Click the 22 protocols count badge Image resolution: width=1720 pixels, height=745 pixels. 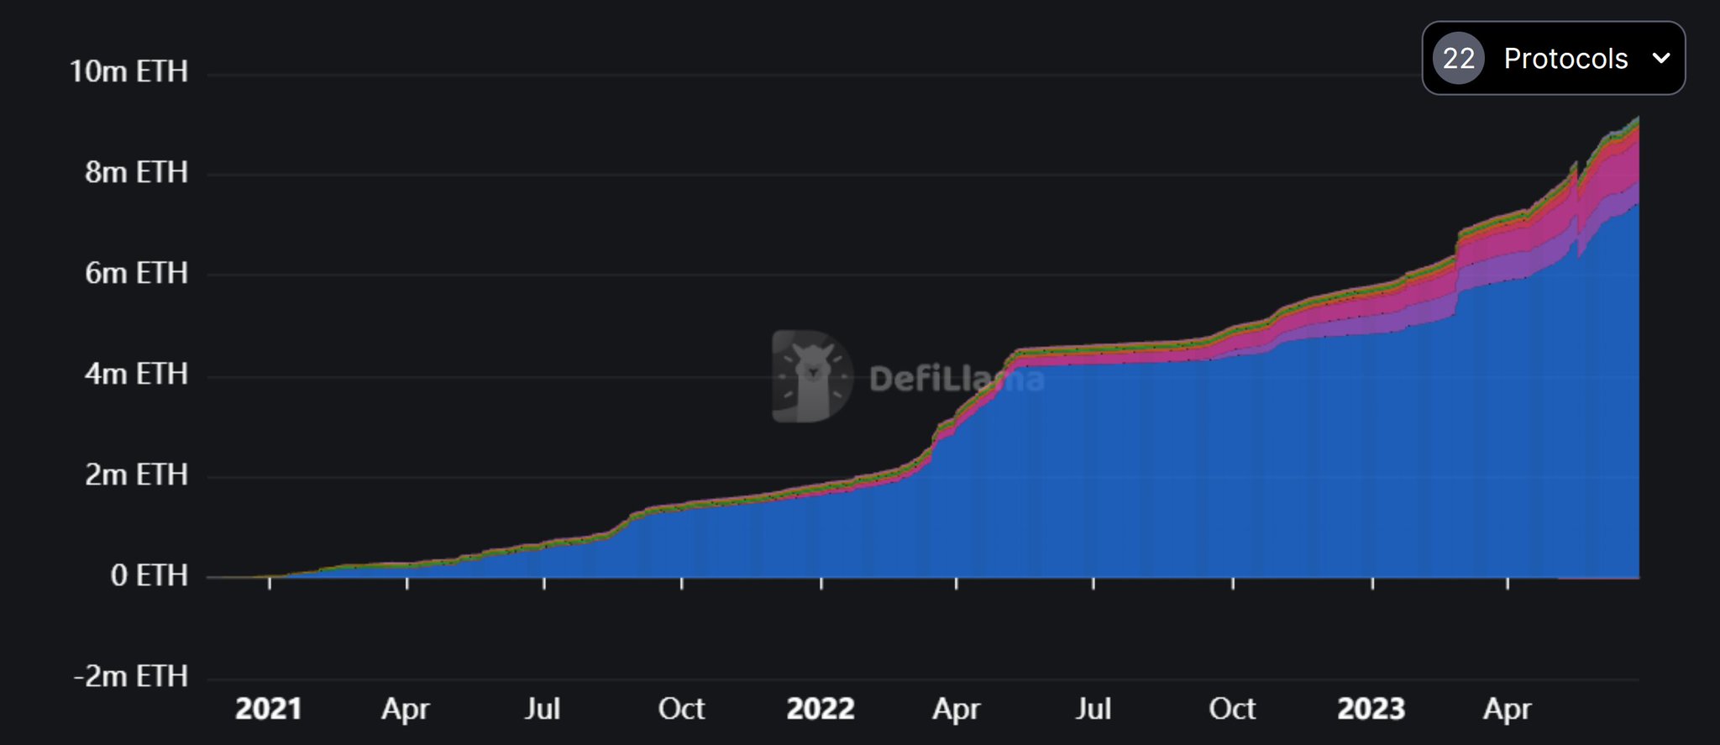tap(1459, 58)
